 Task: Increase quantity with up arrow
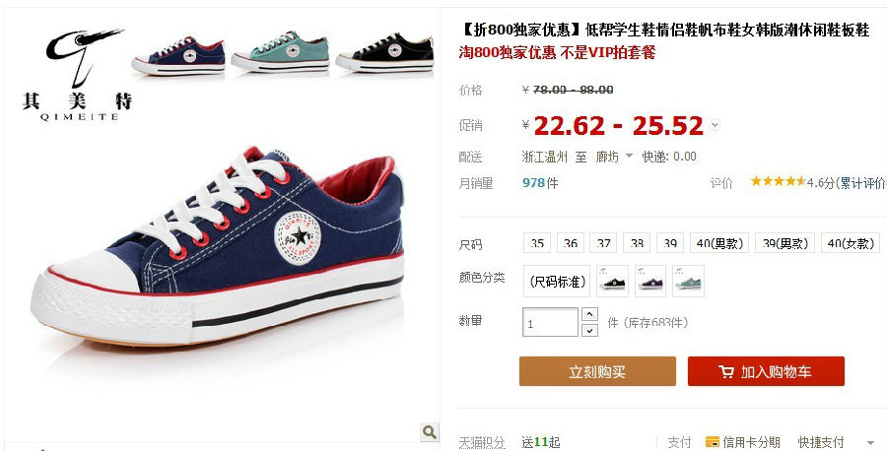point(589,314)
